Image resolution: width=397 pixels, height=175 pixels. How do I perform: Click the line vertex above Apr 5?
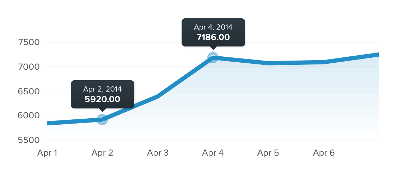[268, 63]
